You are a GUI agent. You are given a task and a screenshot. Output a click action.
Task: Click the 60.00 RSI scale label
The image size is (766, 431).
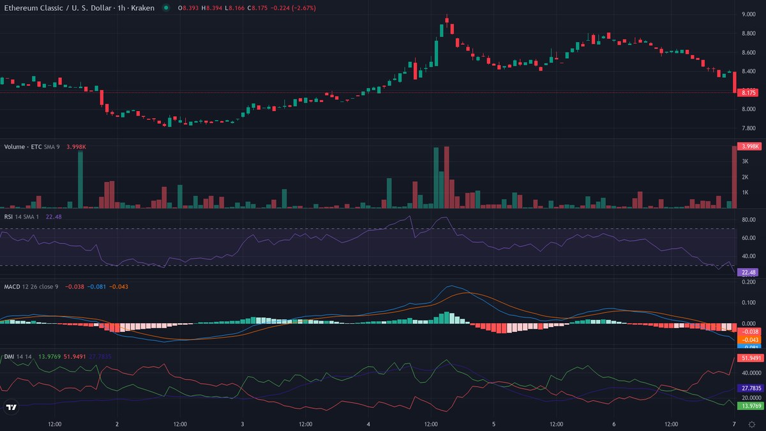749,238
